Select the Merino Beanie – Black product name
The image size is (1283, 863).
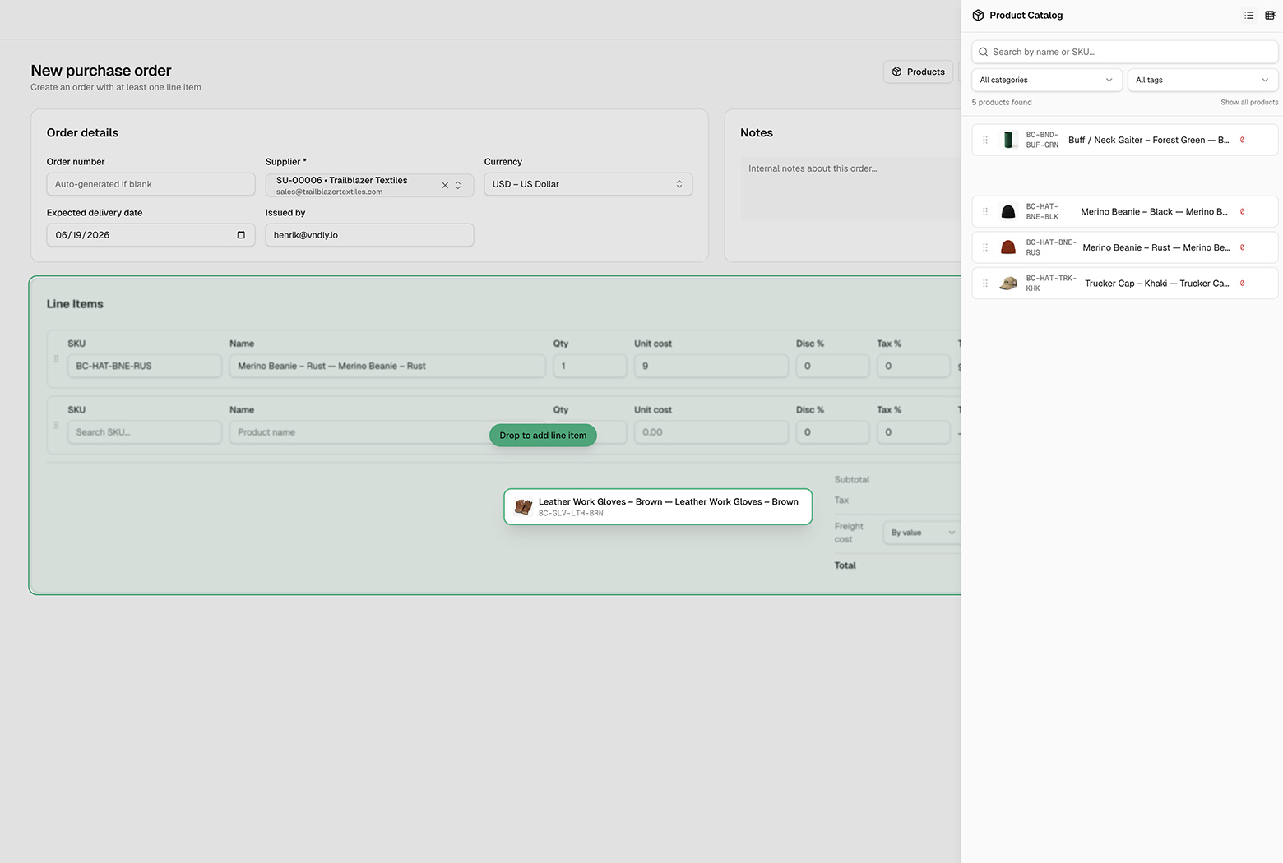(x=1154, y=211)
